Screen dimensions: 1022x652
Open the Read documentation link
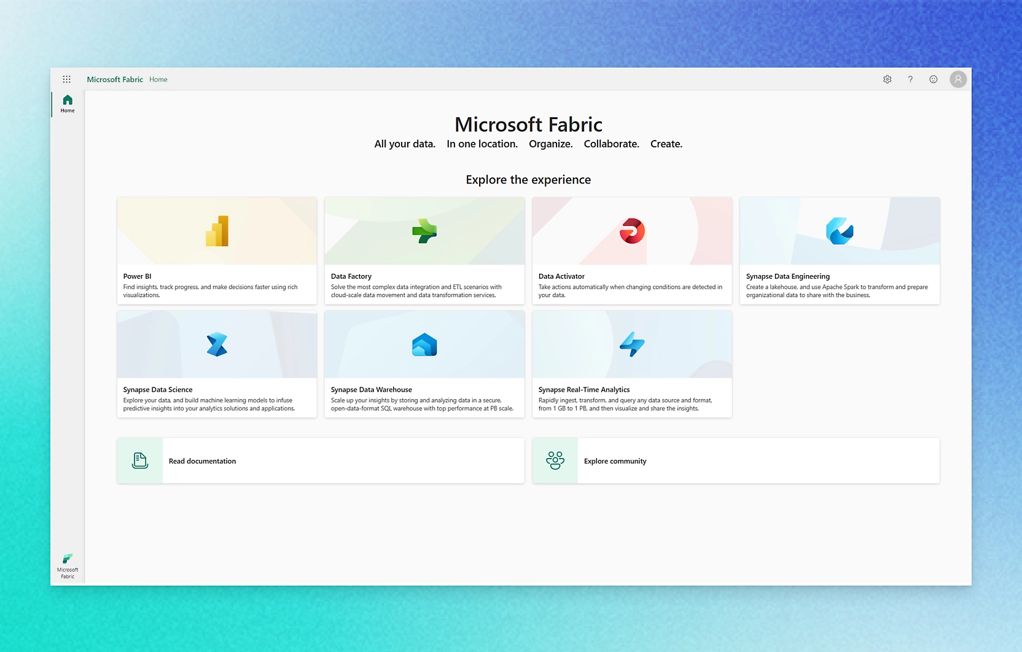point(202,461)
